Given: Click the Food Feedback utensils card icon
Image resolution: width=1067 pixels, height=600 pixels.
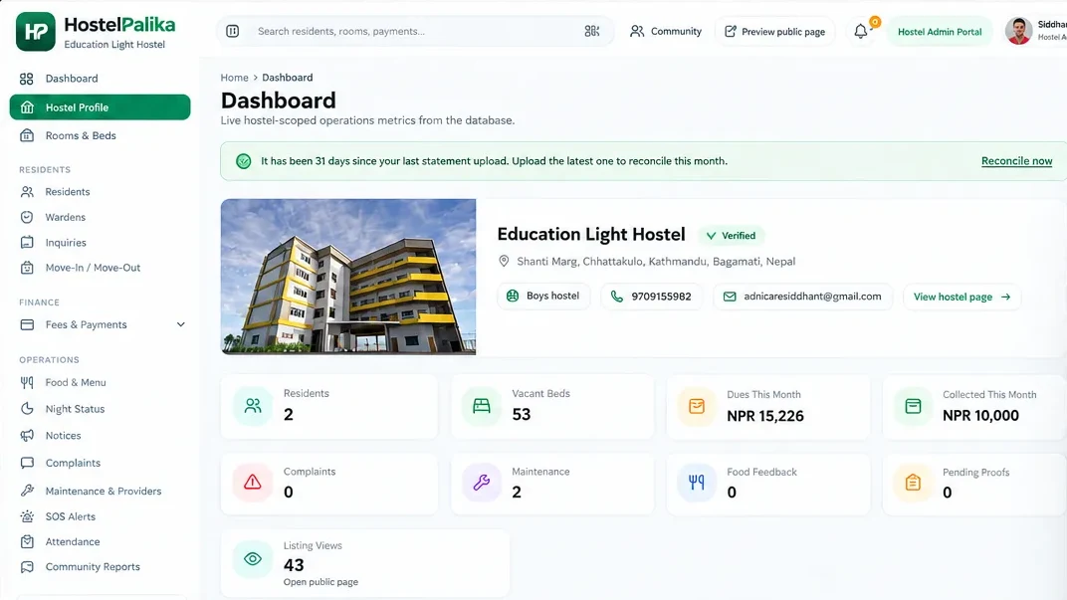Looking at the screenshot, I should tap(696, 483).
